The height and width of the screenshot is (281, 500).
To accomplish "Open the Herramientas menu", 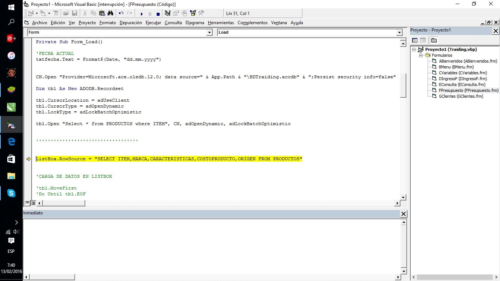I will click(x=221, y=23).
